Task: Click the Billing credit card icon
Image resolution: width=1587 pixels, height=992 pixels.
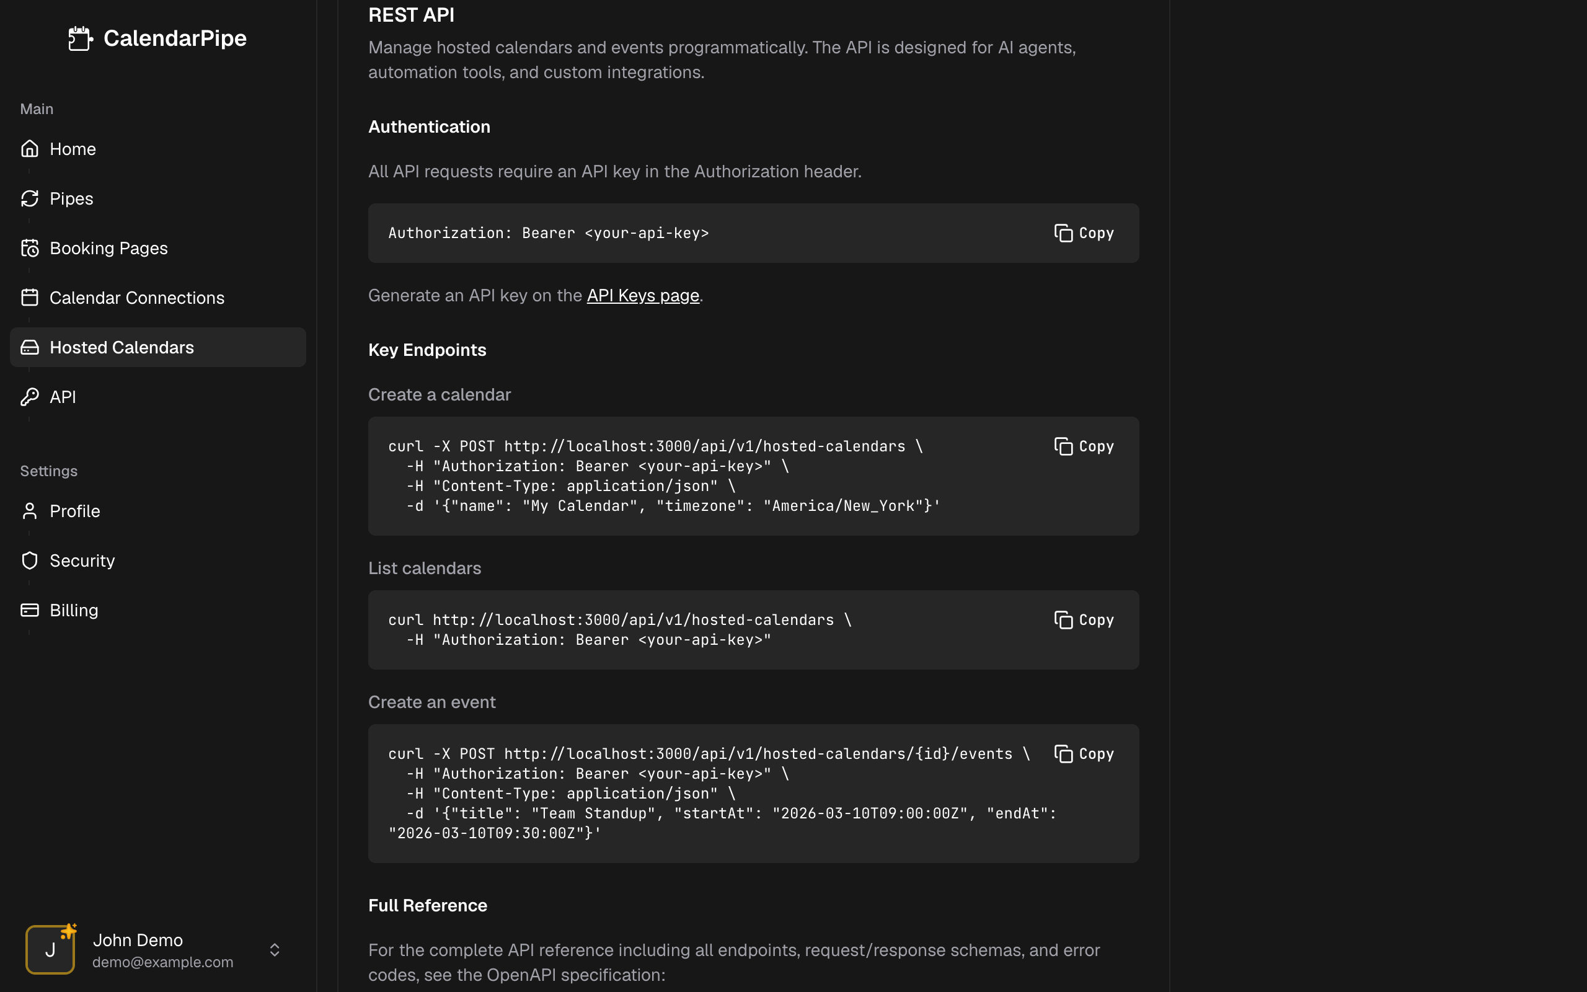Action: [30, 610]
